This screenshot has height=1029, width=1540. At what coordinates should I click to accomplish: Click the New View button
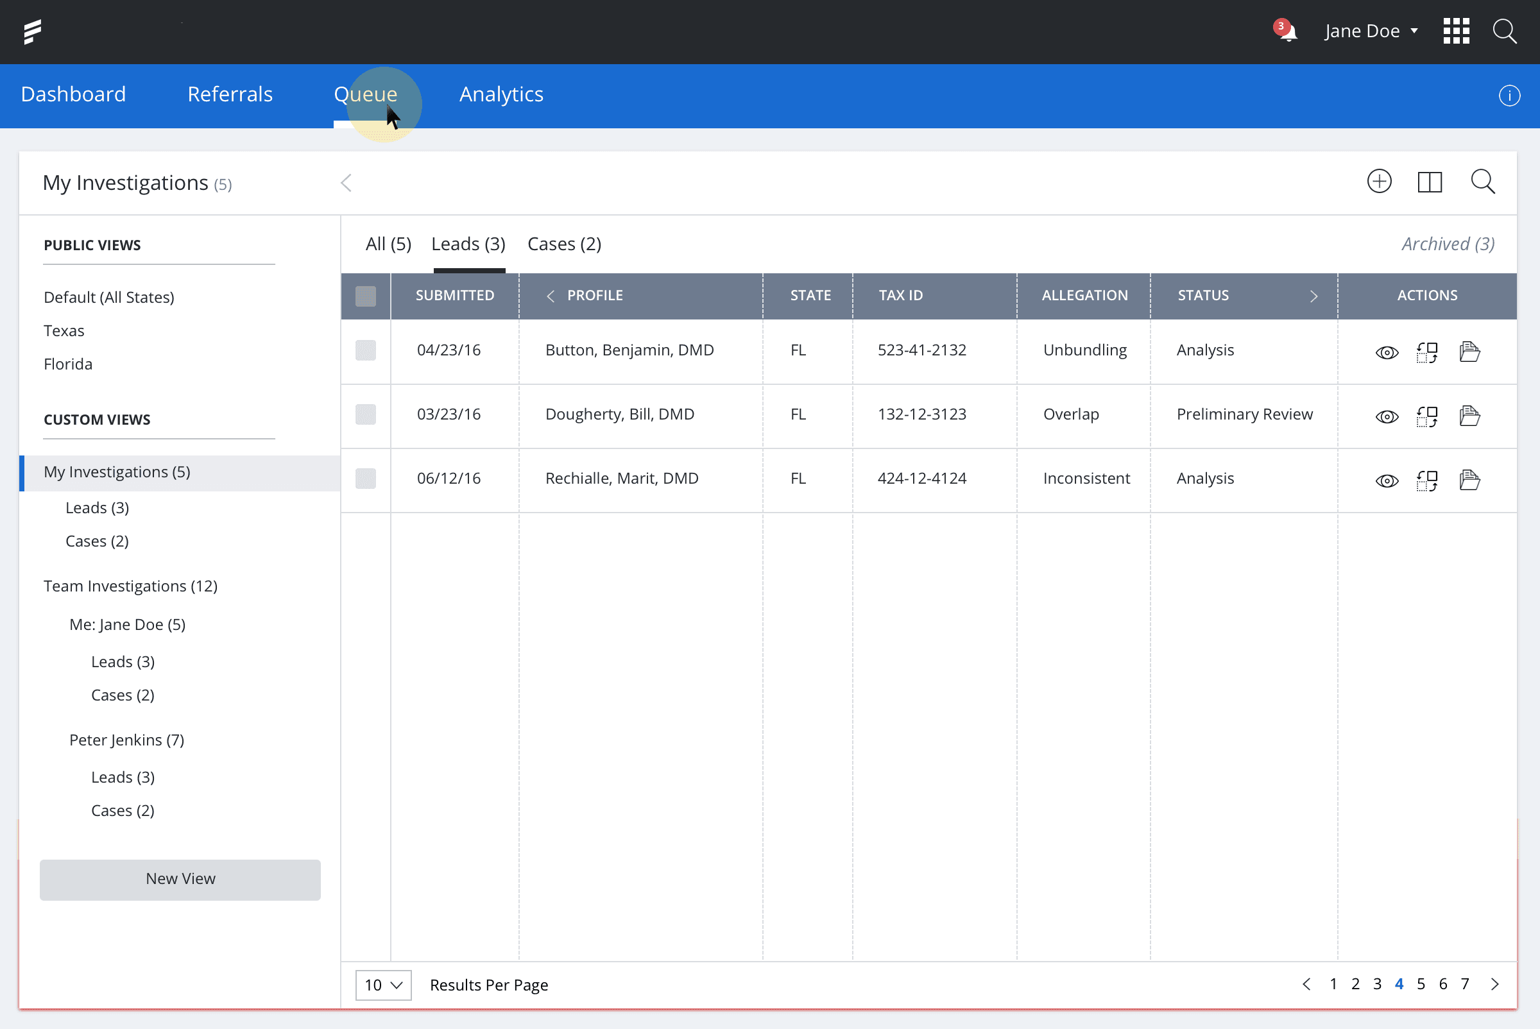(180, 880)
